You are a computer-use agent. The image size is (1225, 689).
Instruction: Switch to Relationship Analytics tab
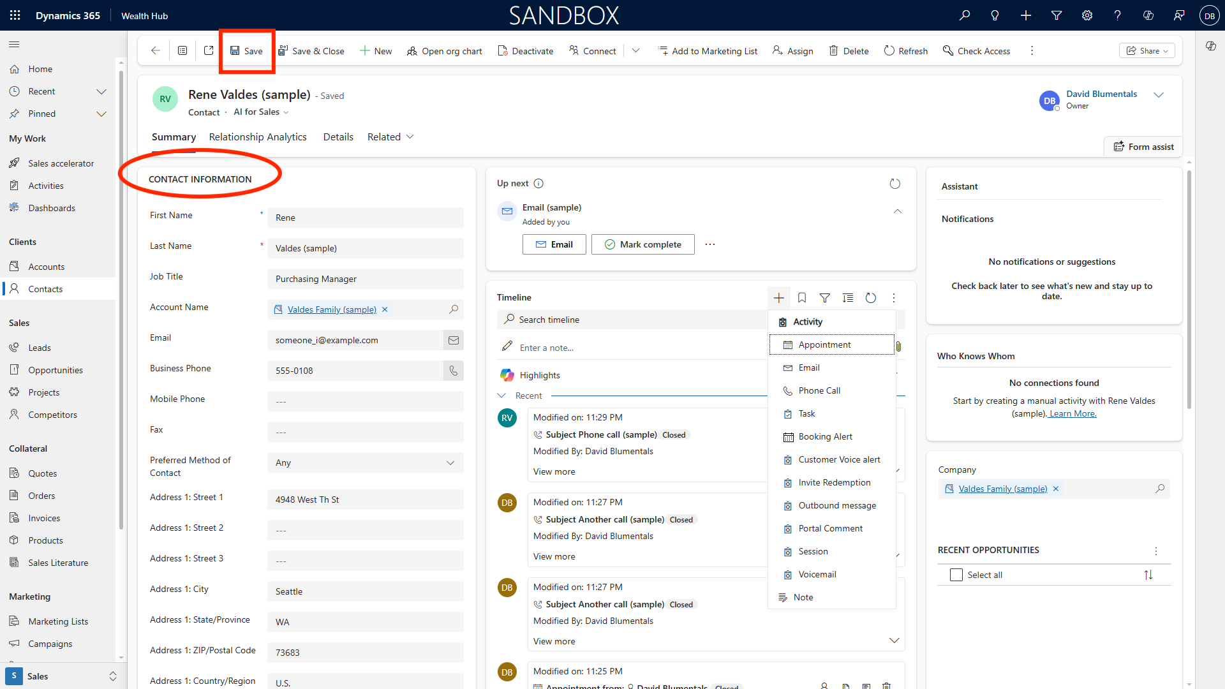258,137
